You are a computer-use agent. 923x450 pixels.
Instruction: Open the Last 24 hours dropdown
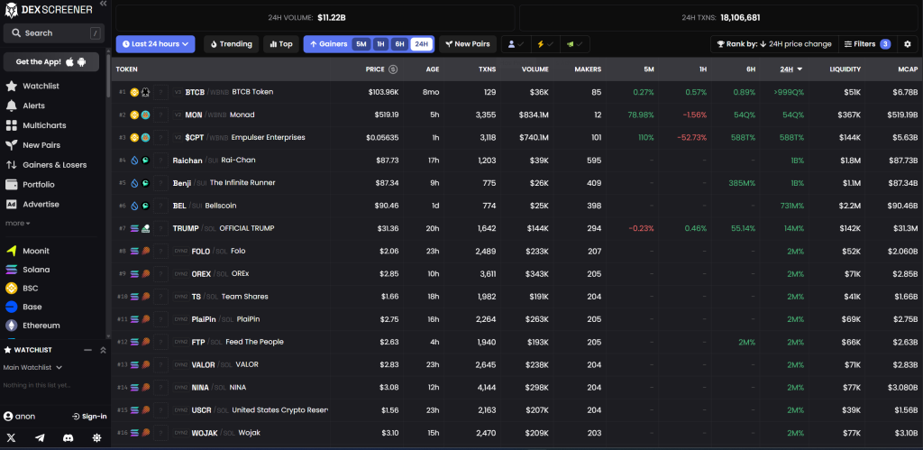[154, 43]
